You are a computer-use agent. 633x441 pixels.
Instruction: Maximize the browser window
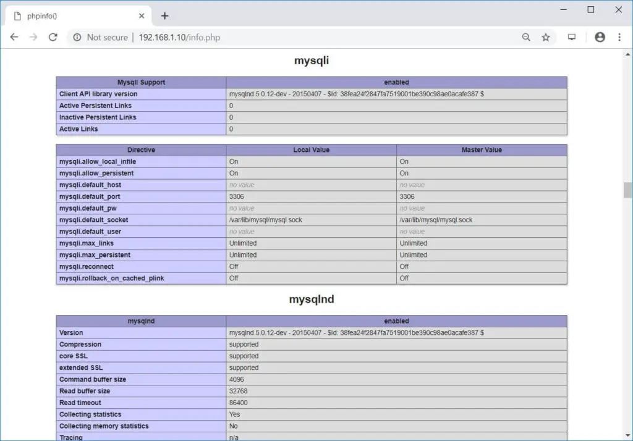pyautogui.click(x=590, y=9)
